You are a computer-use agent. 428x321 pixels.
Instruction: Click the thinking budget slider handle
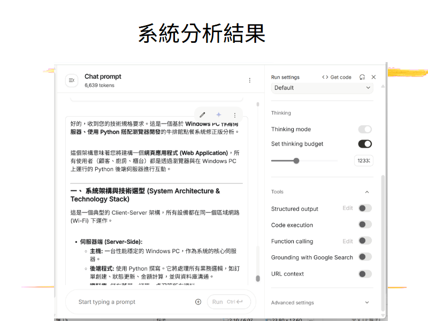coord(296,160)
